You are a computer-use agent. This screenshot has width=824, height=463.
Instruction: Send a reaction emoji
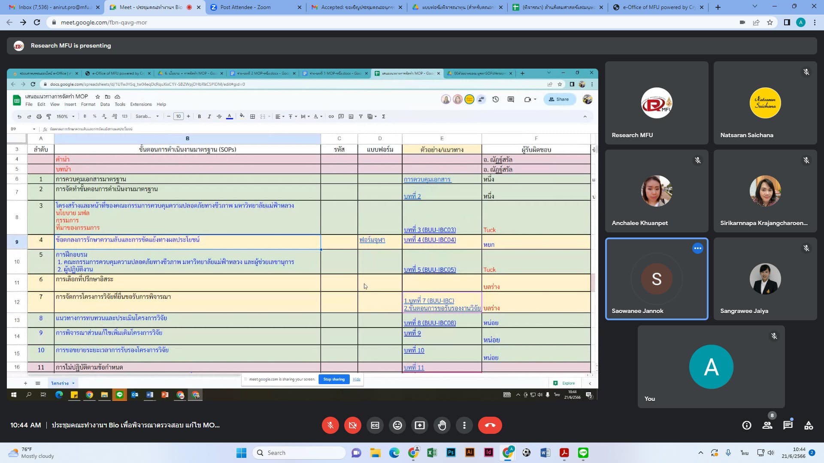[397, 425]
